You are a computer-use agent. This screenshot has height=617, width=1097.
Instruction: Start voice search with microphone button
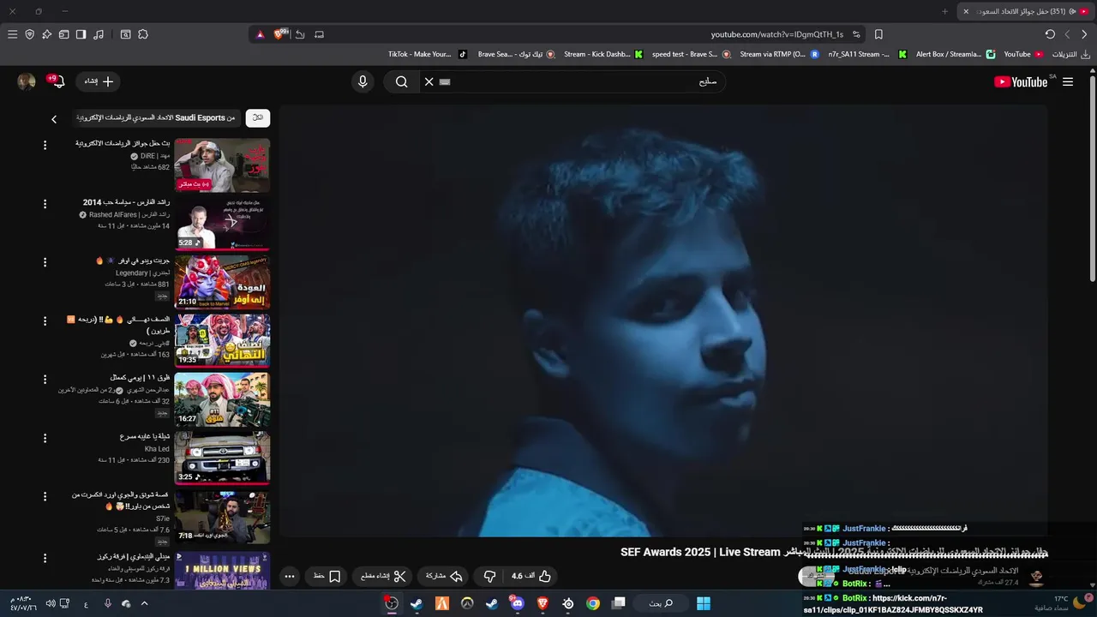(363, 81)
